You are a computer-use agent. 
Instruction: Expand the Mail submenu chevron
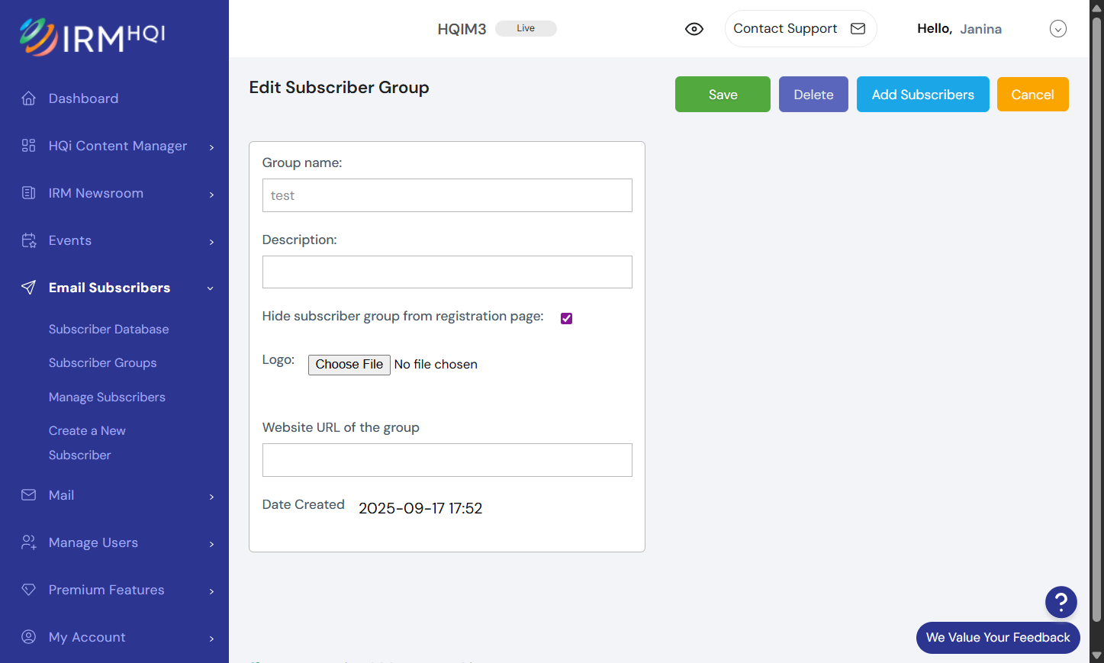(211, 497)
